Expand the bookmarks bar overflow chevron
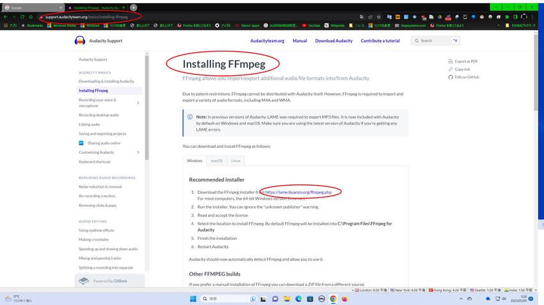The image size is (544, 305). 499,26
